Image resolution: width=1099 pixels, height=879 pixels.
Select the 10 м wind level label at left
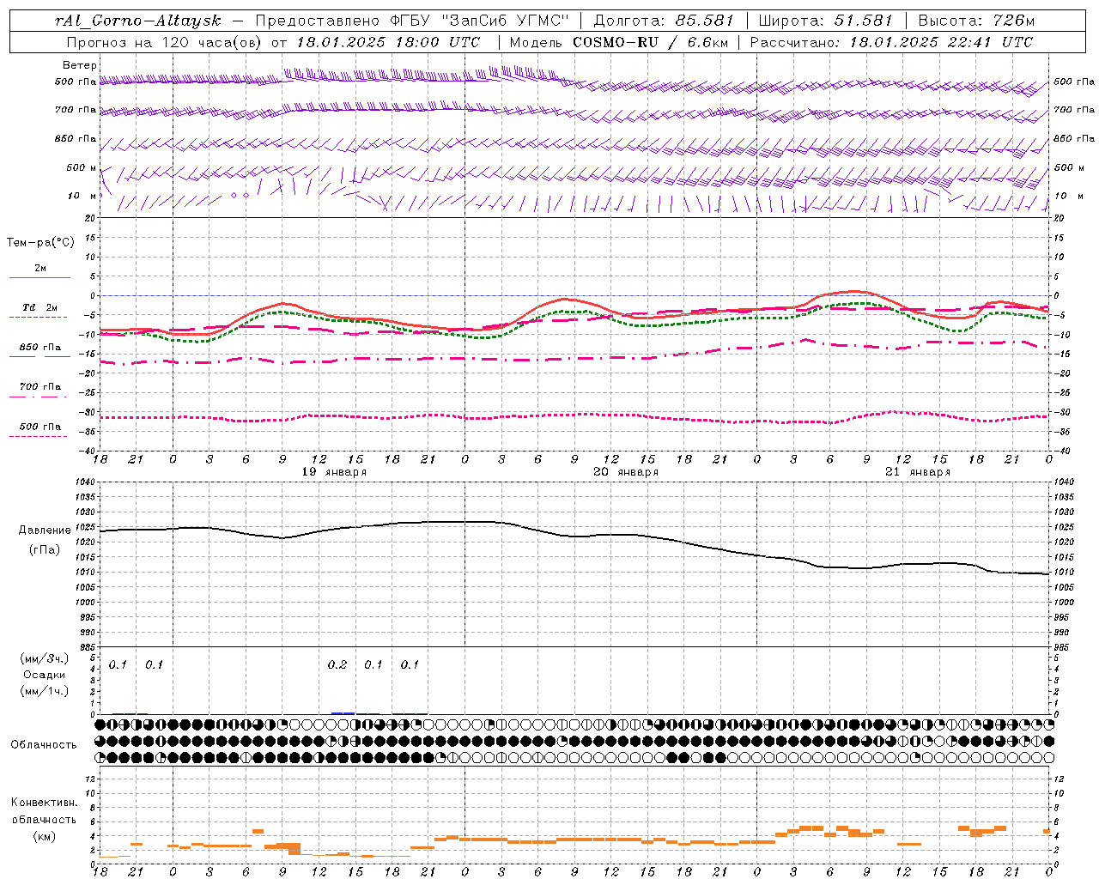pos(82,197)
